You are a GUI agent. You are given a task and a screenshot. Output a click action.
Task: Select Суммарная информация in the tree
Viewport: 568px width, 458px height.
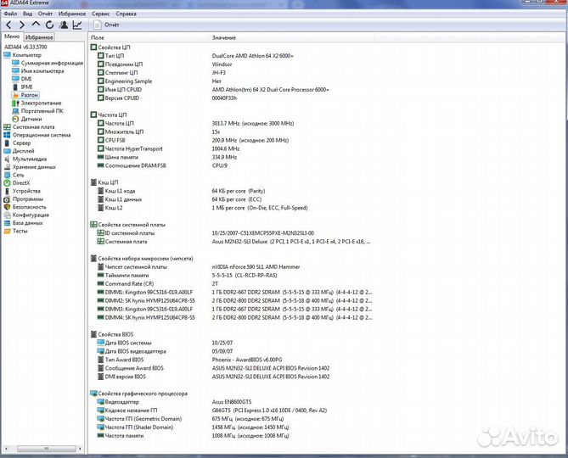tap(52, 63)
